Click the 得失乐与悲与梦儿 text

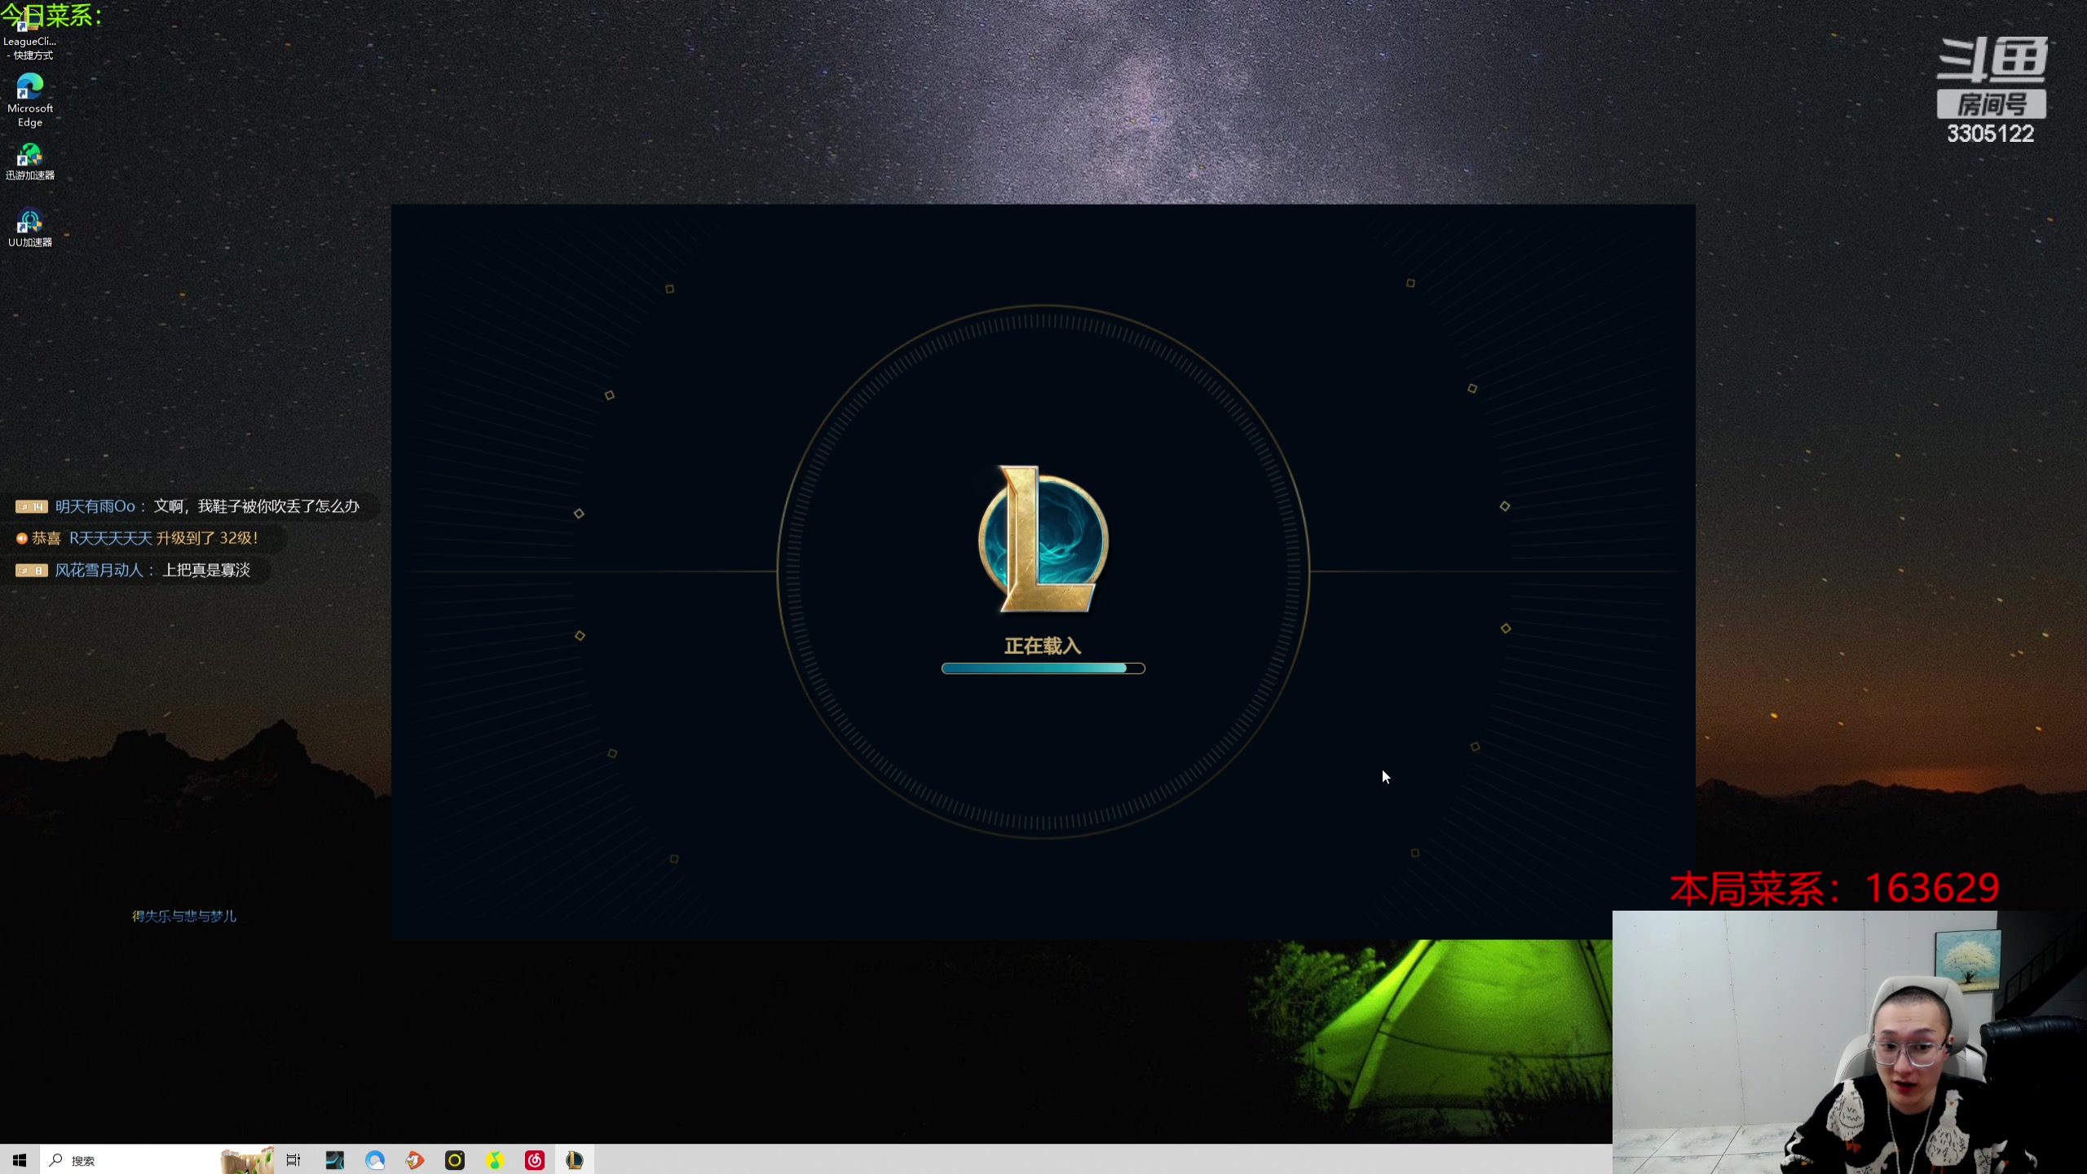coord(184,916)
